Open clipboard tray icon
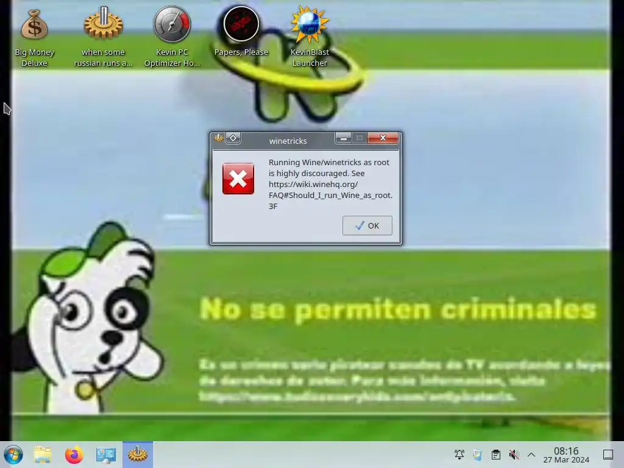The height and width of the screenshot is (468, 624). (495, 455)
